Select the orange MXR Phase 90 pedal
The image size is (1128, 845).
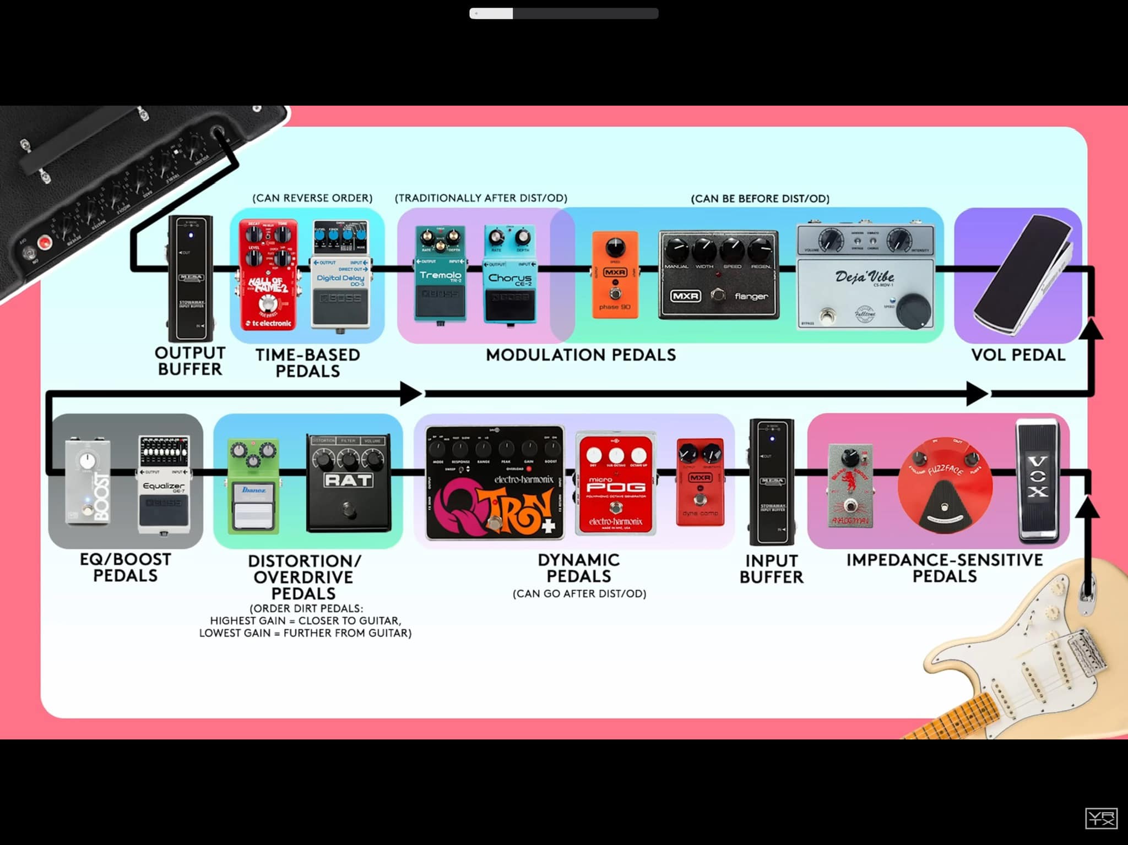(x=615, y=275)
